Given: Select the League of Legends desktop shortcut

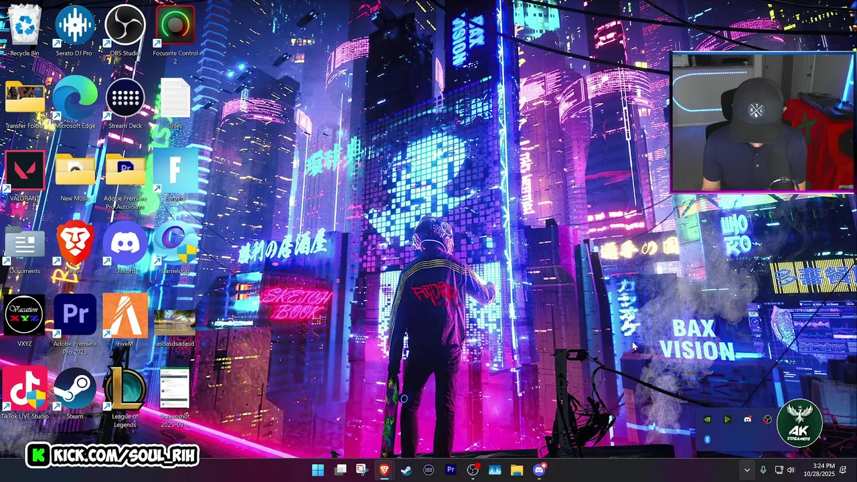Looking at the screenshot, I should coord(125,397).
